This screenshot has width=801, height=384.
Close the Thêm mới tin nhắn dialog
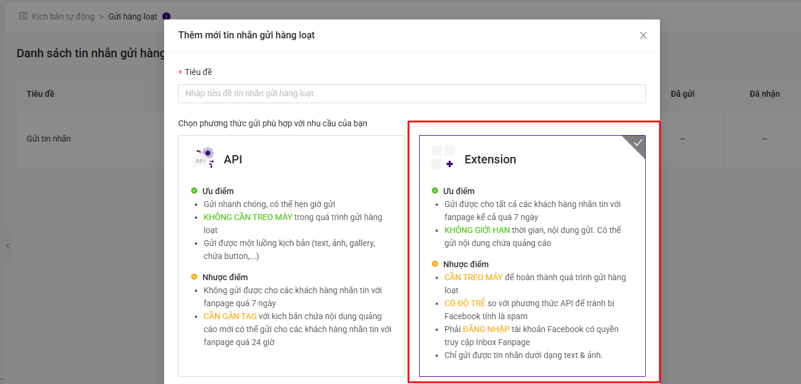tap(643, 35)
